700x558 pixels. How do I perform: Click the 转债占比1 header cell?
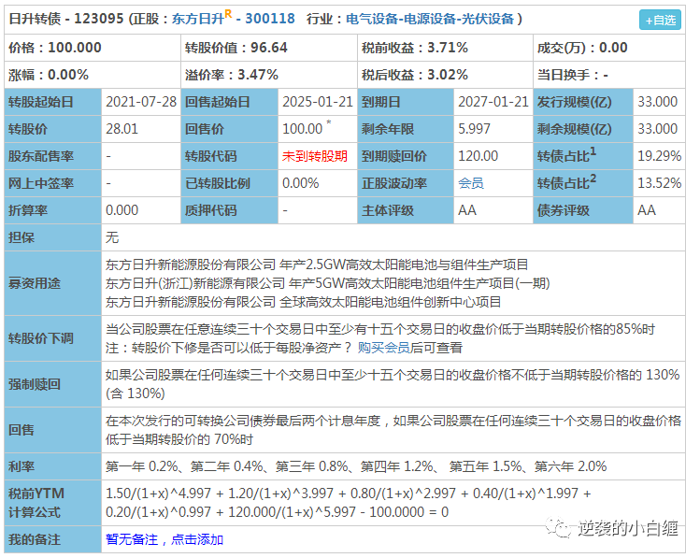[x=583, y=156]
